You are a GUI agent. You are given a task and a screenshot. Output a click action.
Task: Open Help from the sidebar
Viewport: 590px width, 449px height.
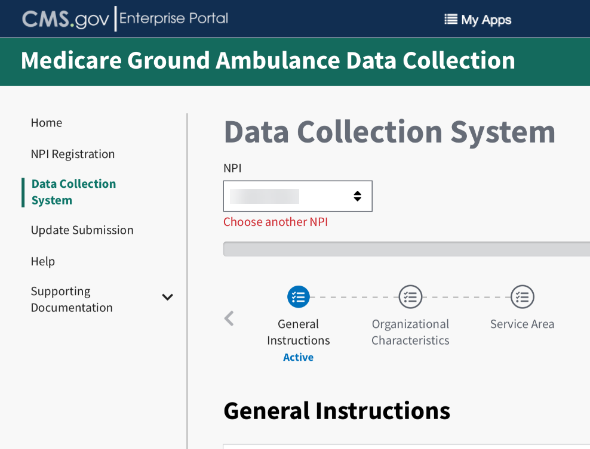(x=43, y=261)
